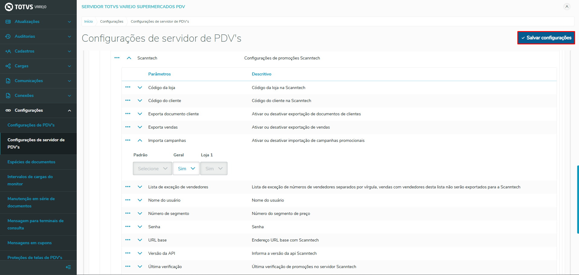This screenshot has height=275, width=579.
Task: Click the Atualizações sidebar icon
Action: tap(8, 22)
